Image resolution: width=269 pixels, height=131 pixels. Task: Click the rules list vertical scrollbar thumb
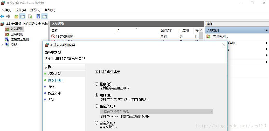[201, 36]
